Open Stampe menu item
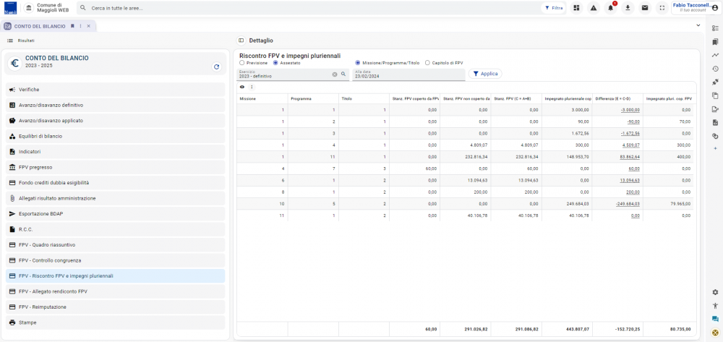This screenshot has height=342, width=723. coord(115,322)
